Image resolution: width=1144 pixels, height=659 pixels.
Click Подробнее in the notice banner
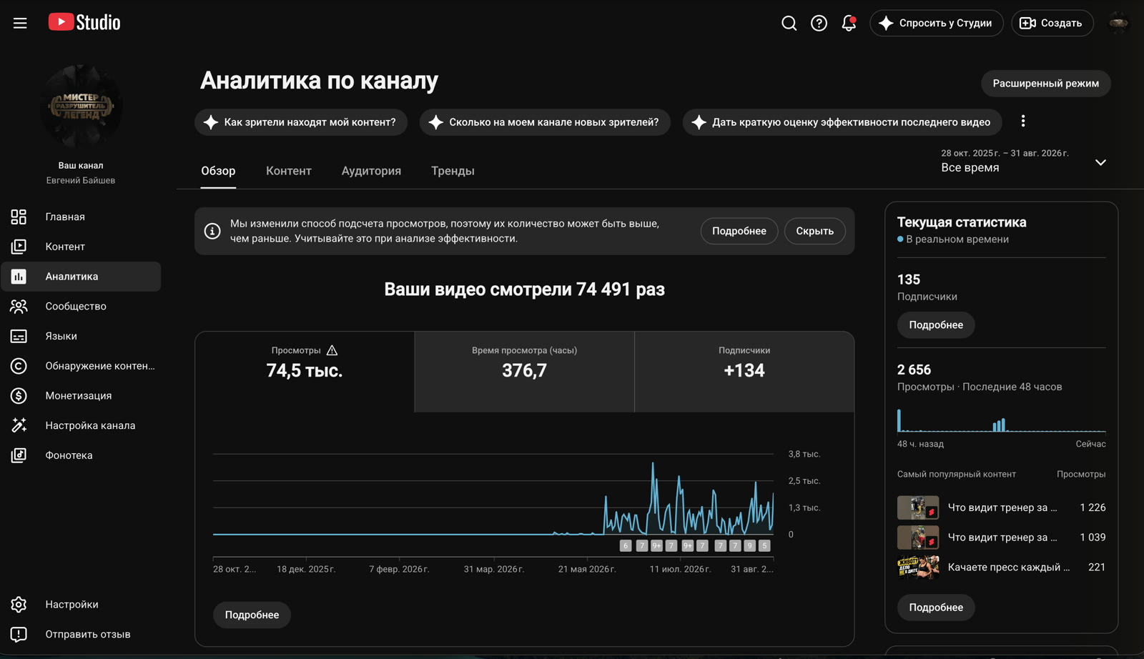pos(739,231)
